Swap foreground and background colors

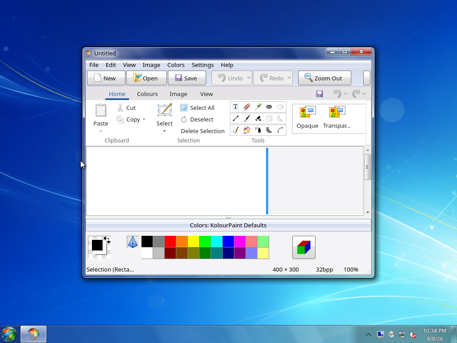tap(107, 240)
